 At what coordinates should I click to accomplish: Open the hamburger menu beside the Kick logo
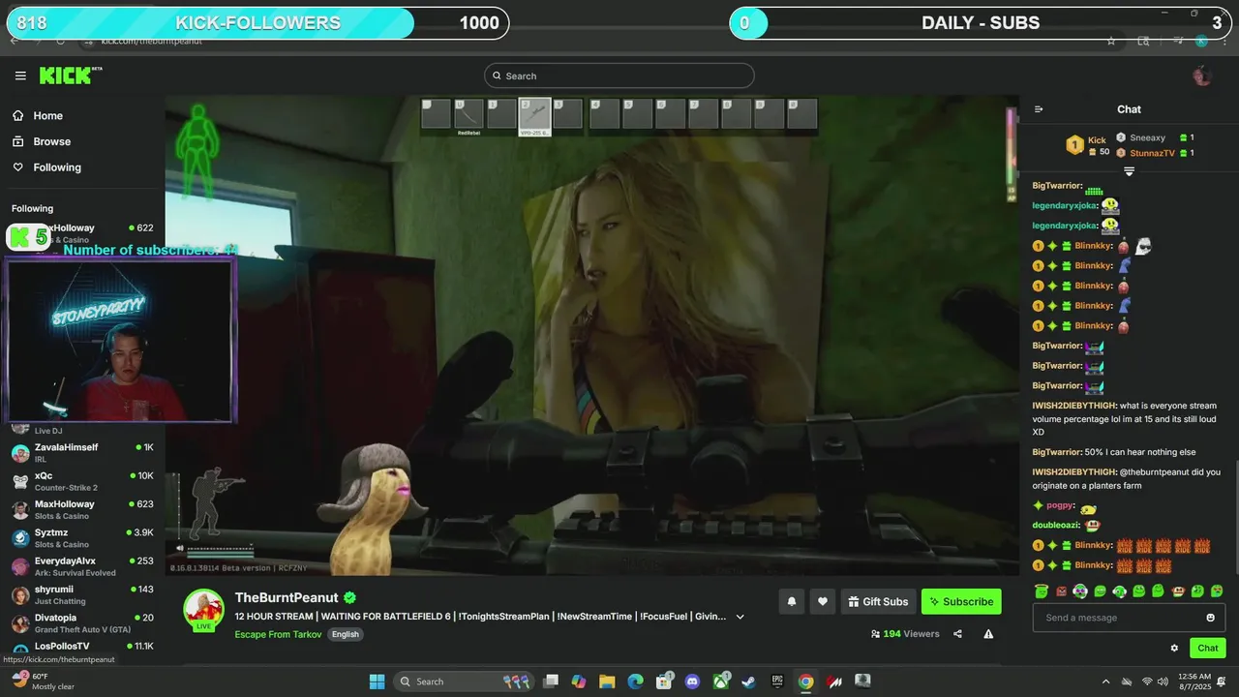pos(20,76)
